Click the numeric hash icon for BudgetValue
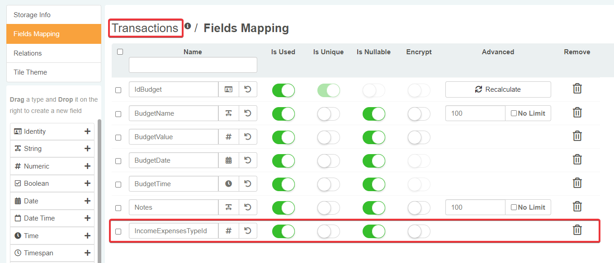Image resolution: width=614 pixels, height=263 pixels. click(x=229, y=136)
